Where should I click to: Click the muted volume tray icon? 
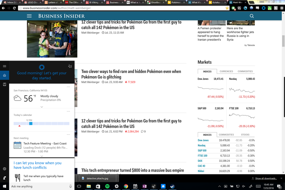click(244, 186)
